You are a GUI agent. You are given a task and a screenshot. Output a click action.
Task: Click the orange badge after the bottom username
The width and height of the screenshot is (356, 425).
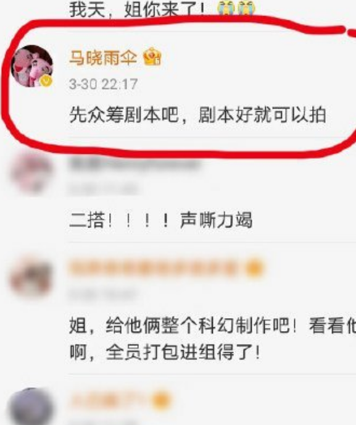[x=162, y=400]
